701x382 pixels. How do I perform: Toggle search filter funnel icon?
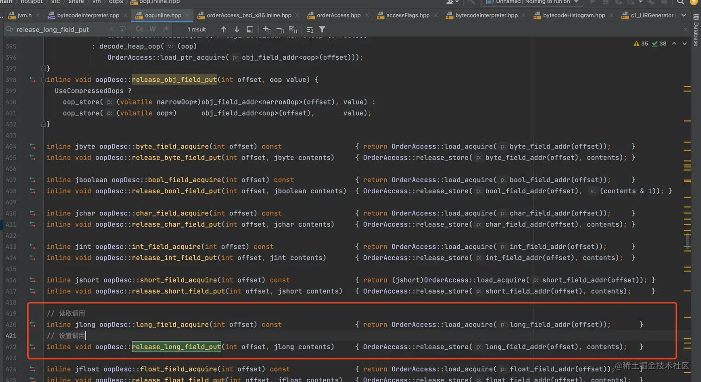coord(322,29)
